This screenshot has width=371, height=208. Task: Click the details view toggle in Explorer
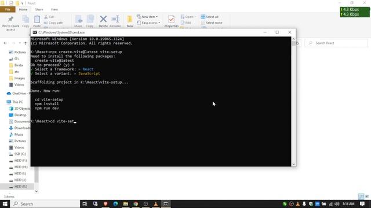[361, 196]
